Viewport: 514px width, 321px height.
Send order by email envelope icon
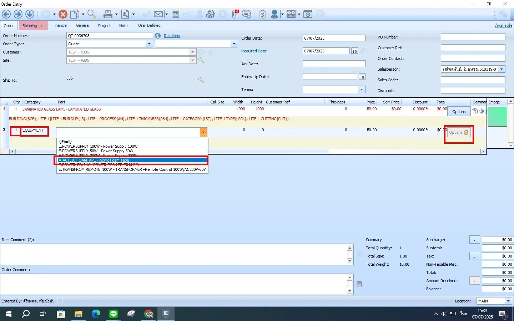(158, 14)
